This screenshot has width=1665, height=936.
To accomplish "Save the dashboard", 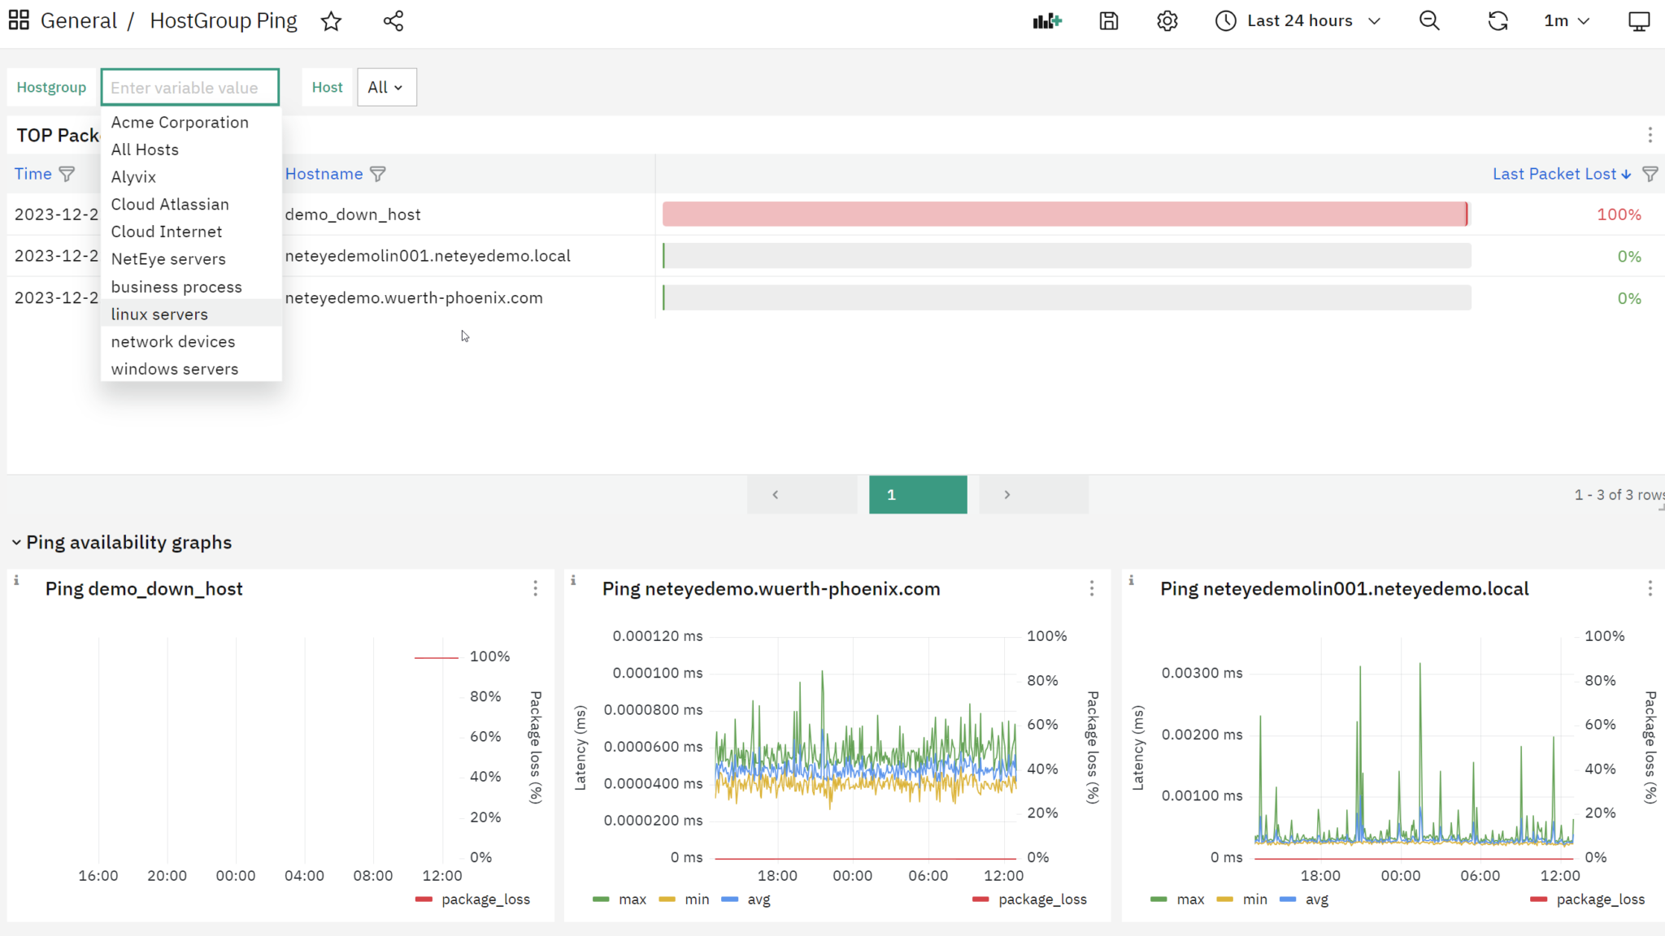I will [1108, 21].
